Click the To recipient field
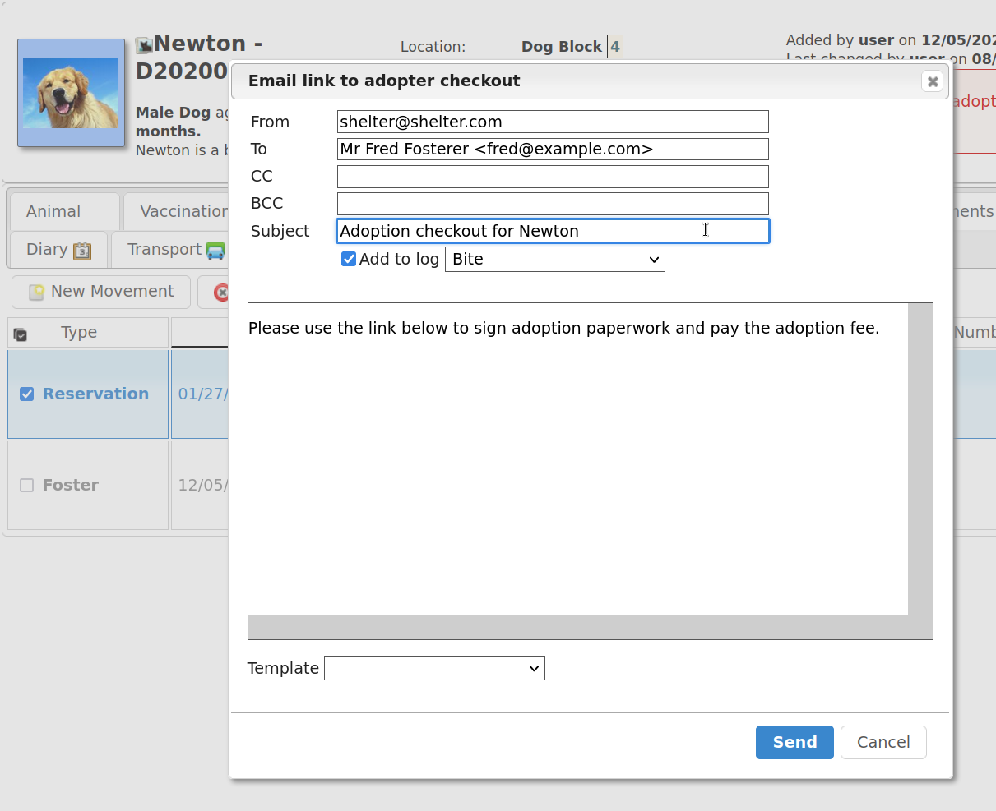The width and height of the screenshot is (996, 811). coord(553,149)
